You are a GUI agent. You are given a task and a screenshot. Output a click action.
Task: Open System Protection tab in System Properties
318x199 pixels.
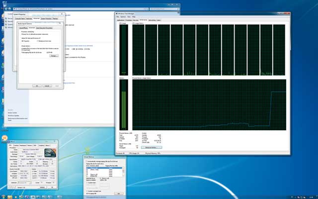(46, 19)
